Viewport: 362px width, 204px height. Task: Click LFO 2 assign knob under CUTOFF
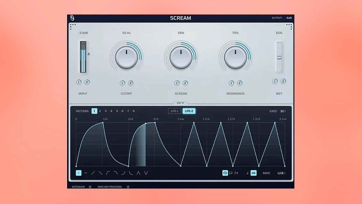(130, 83)
